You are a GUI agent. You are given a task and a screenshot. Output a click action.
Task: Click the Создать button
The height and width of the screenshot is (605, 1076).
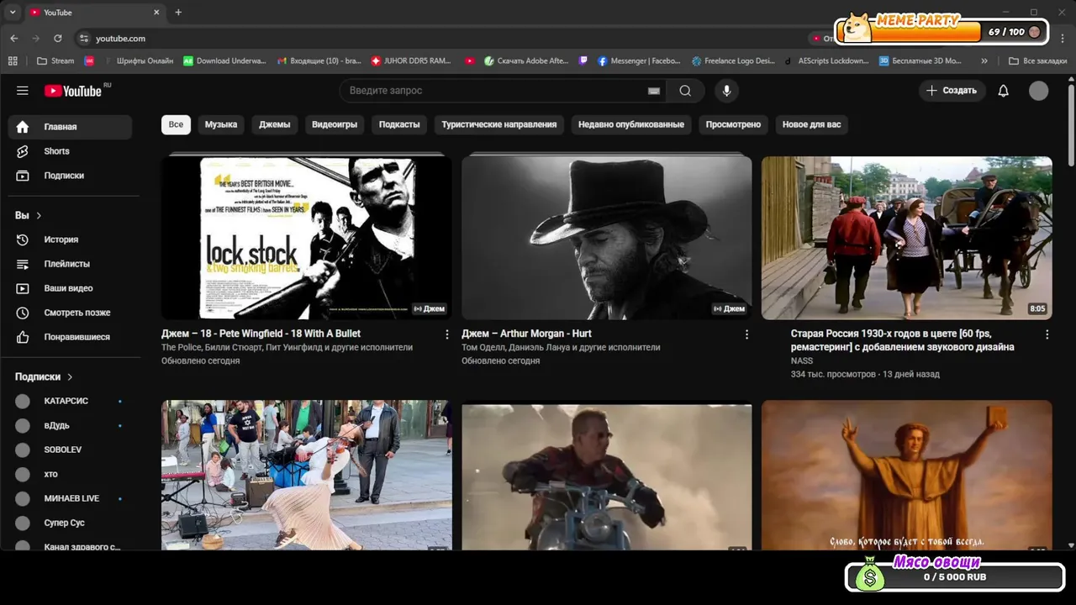click(x=952, y=91)
